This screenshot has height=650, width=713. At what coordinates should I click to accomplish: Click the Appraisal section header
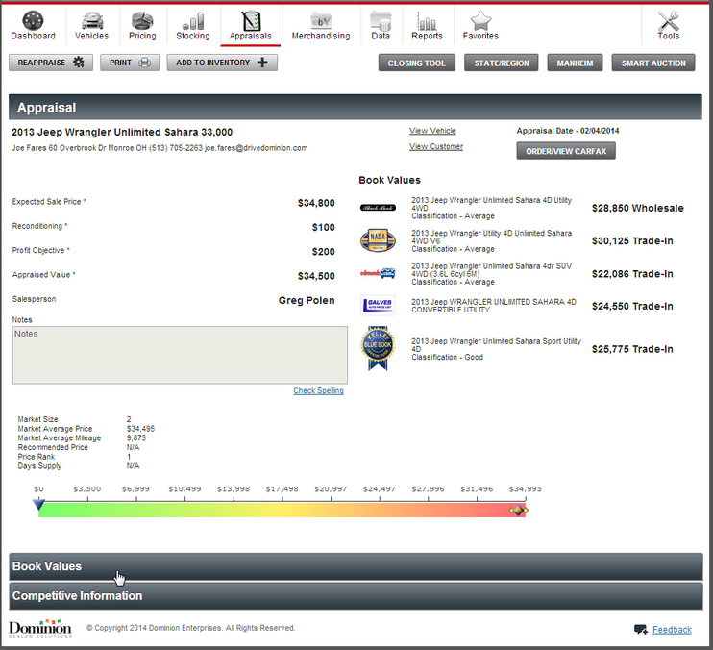pos(356,108)
